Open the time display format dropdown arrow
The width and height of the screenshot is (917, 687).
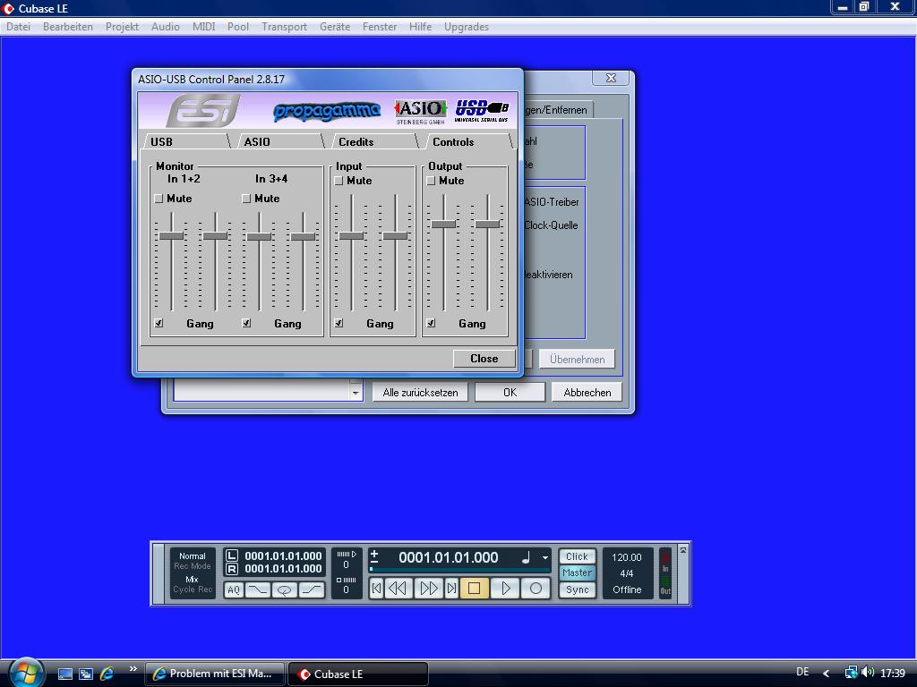(x=544, y=557)
